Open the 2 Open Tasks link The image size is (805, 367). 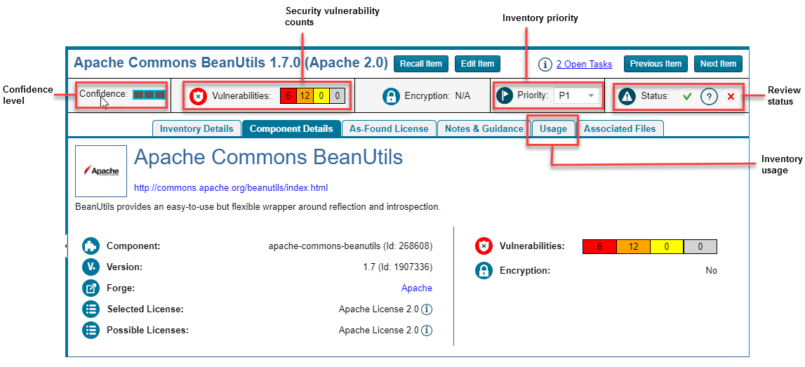click(x=584, y=64)
